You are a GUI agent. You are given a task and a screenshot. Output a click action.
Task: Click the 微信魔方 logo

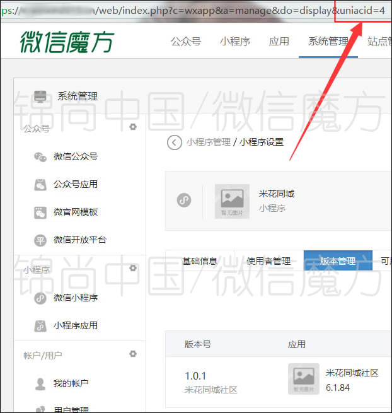tap(67, 42)
